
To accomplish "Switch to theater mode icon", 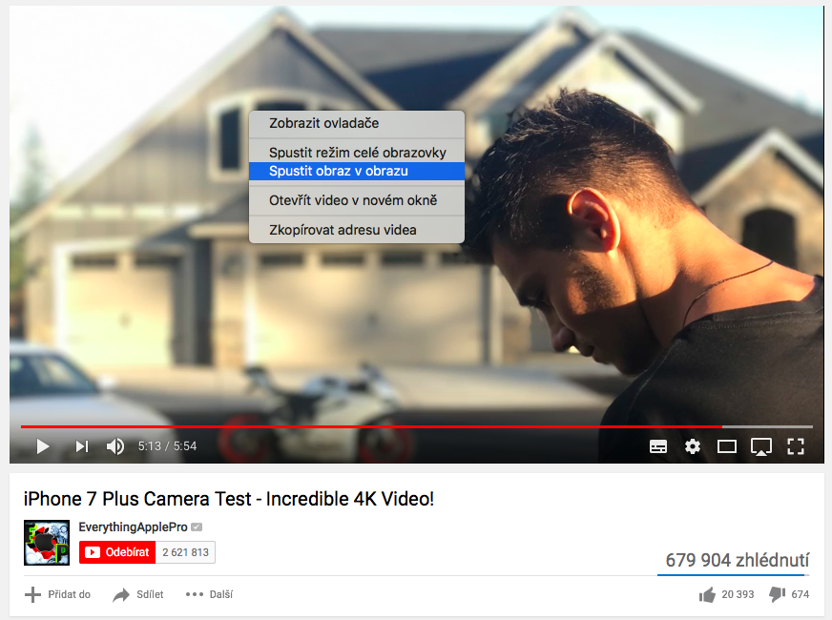I will [x=726, y=446].
